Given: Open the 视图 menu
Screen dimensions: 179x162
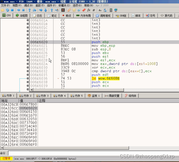Looking at the screenshot, I should click(17, 5).
